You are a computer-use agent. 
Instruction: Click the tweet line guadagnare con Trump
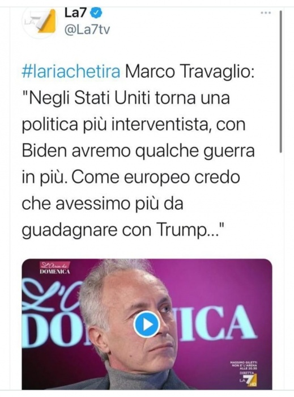(123, 230)
